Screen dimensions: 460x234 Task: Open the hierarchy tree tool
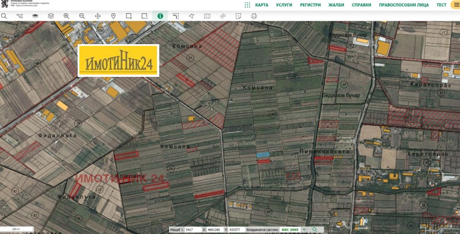coord(20,16)
